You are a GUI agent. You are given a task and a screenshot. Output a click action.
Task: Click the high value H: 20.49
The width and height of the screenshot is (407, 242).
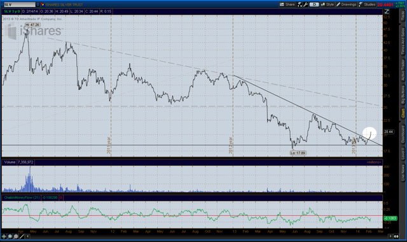pos(62,11)
